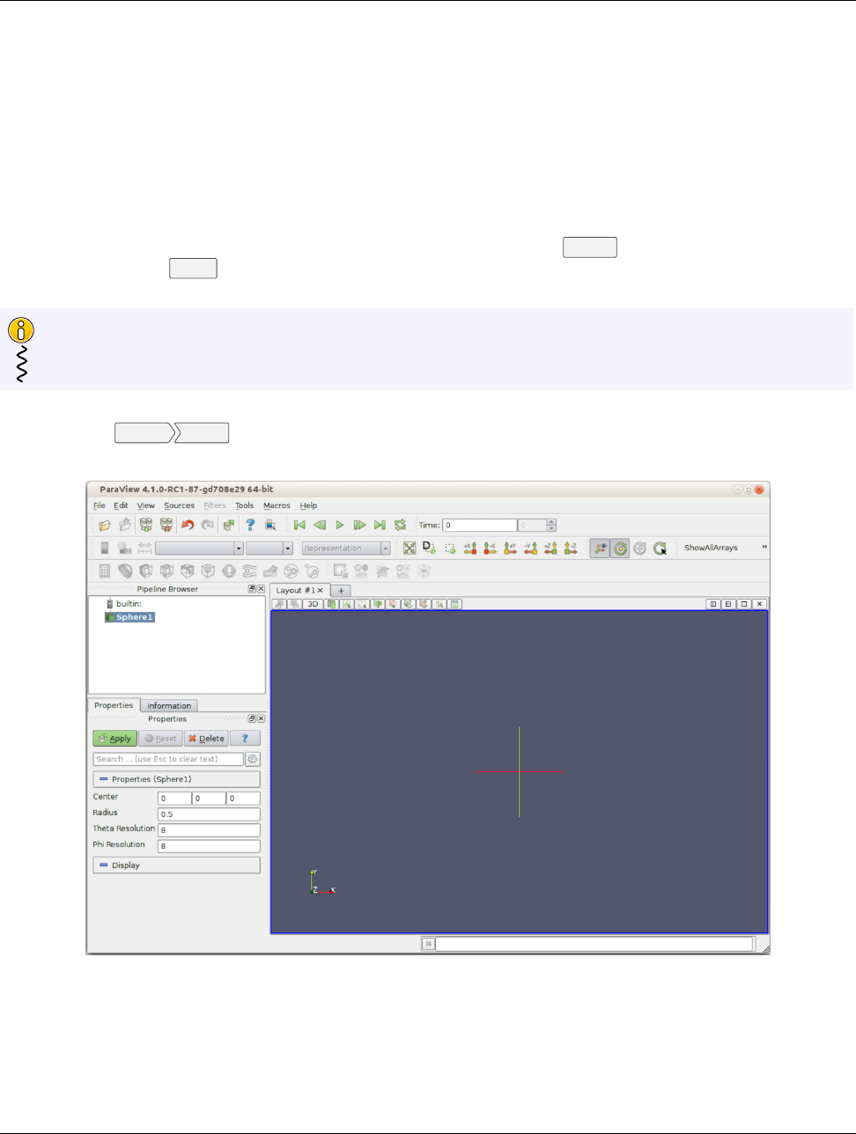Open the Sources menu

[x=179, y=505]
